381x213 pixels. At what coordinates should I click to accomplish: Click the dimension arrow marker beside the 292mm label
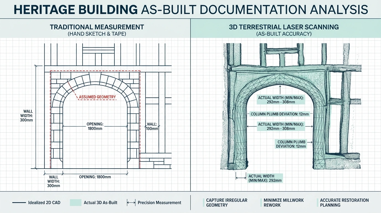pos(241,178)
